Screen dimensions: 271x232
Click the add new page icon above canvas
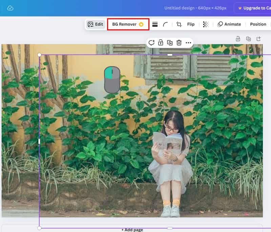[258, 39]
